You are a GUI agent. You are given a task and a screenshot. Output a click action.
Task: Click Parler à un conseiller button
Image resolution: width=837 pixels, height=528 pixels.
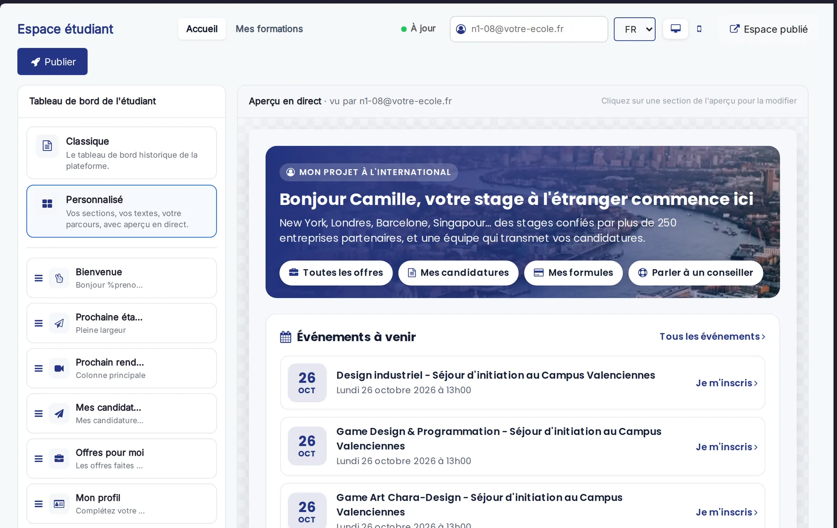[x=695, y=272]
